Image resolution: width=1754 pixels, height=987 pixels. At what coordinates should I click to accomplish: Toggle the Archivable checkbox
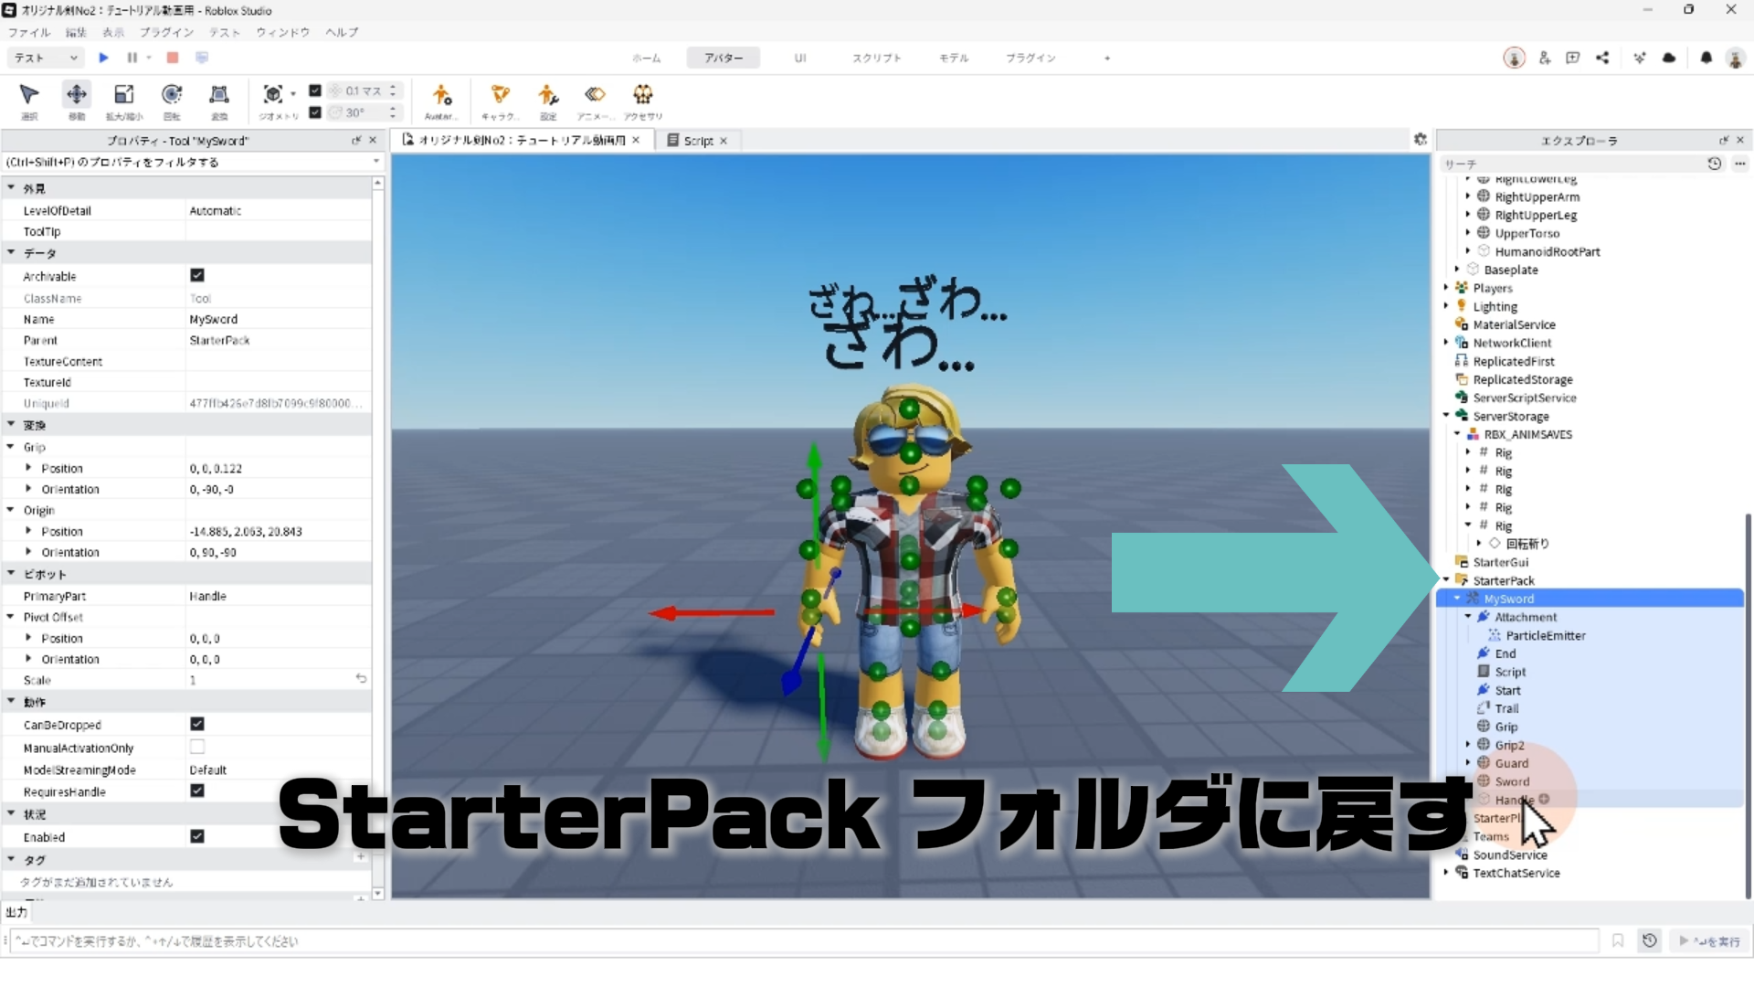(197, 275)
